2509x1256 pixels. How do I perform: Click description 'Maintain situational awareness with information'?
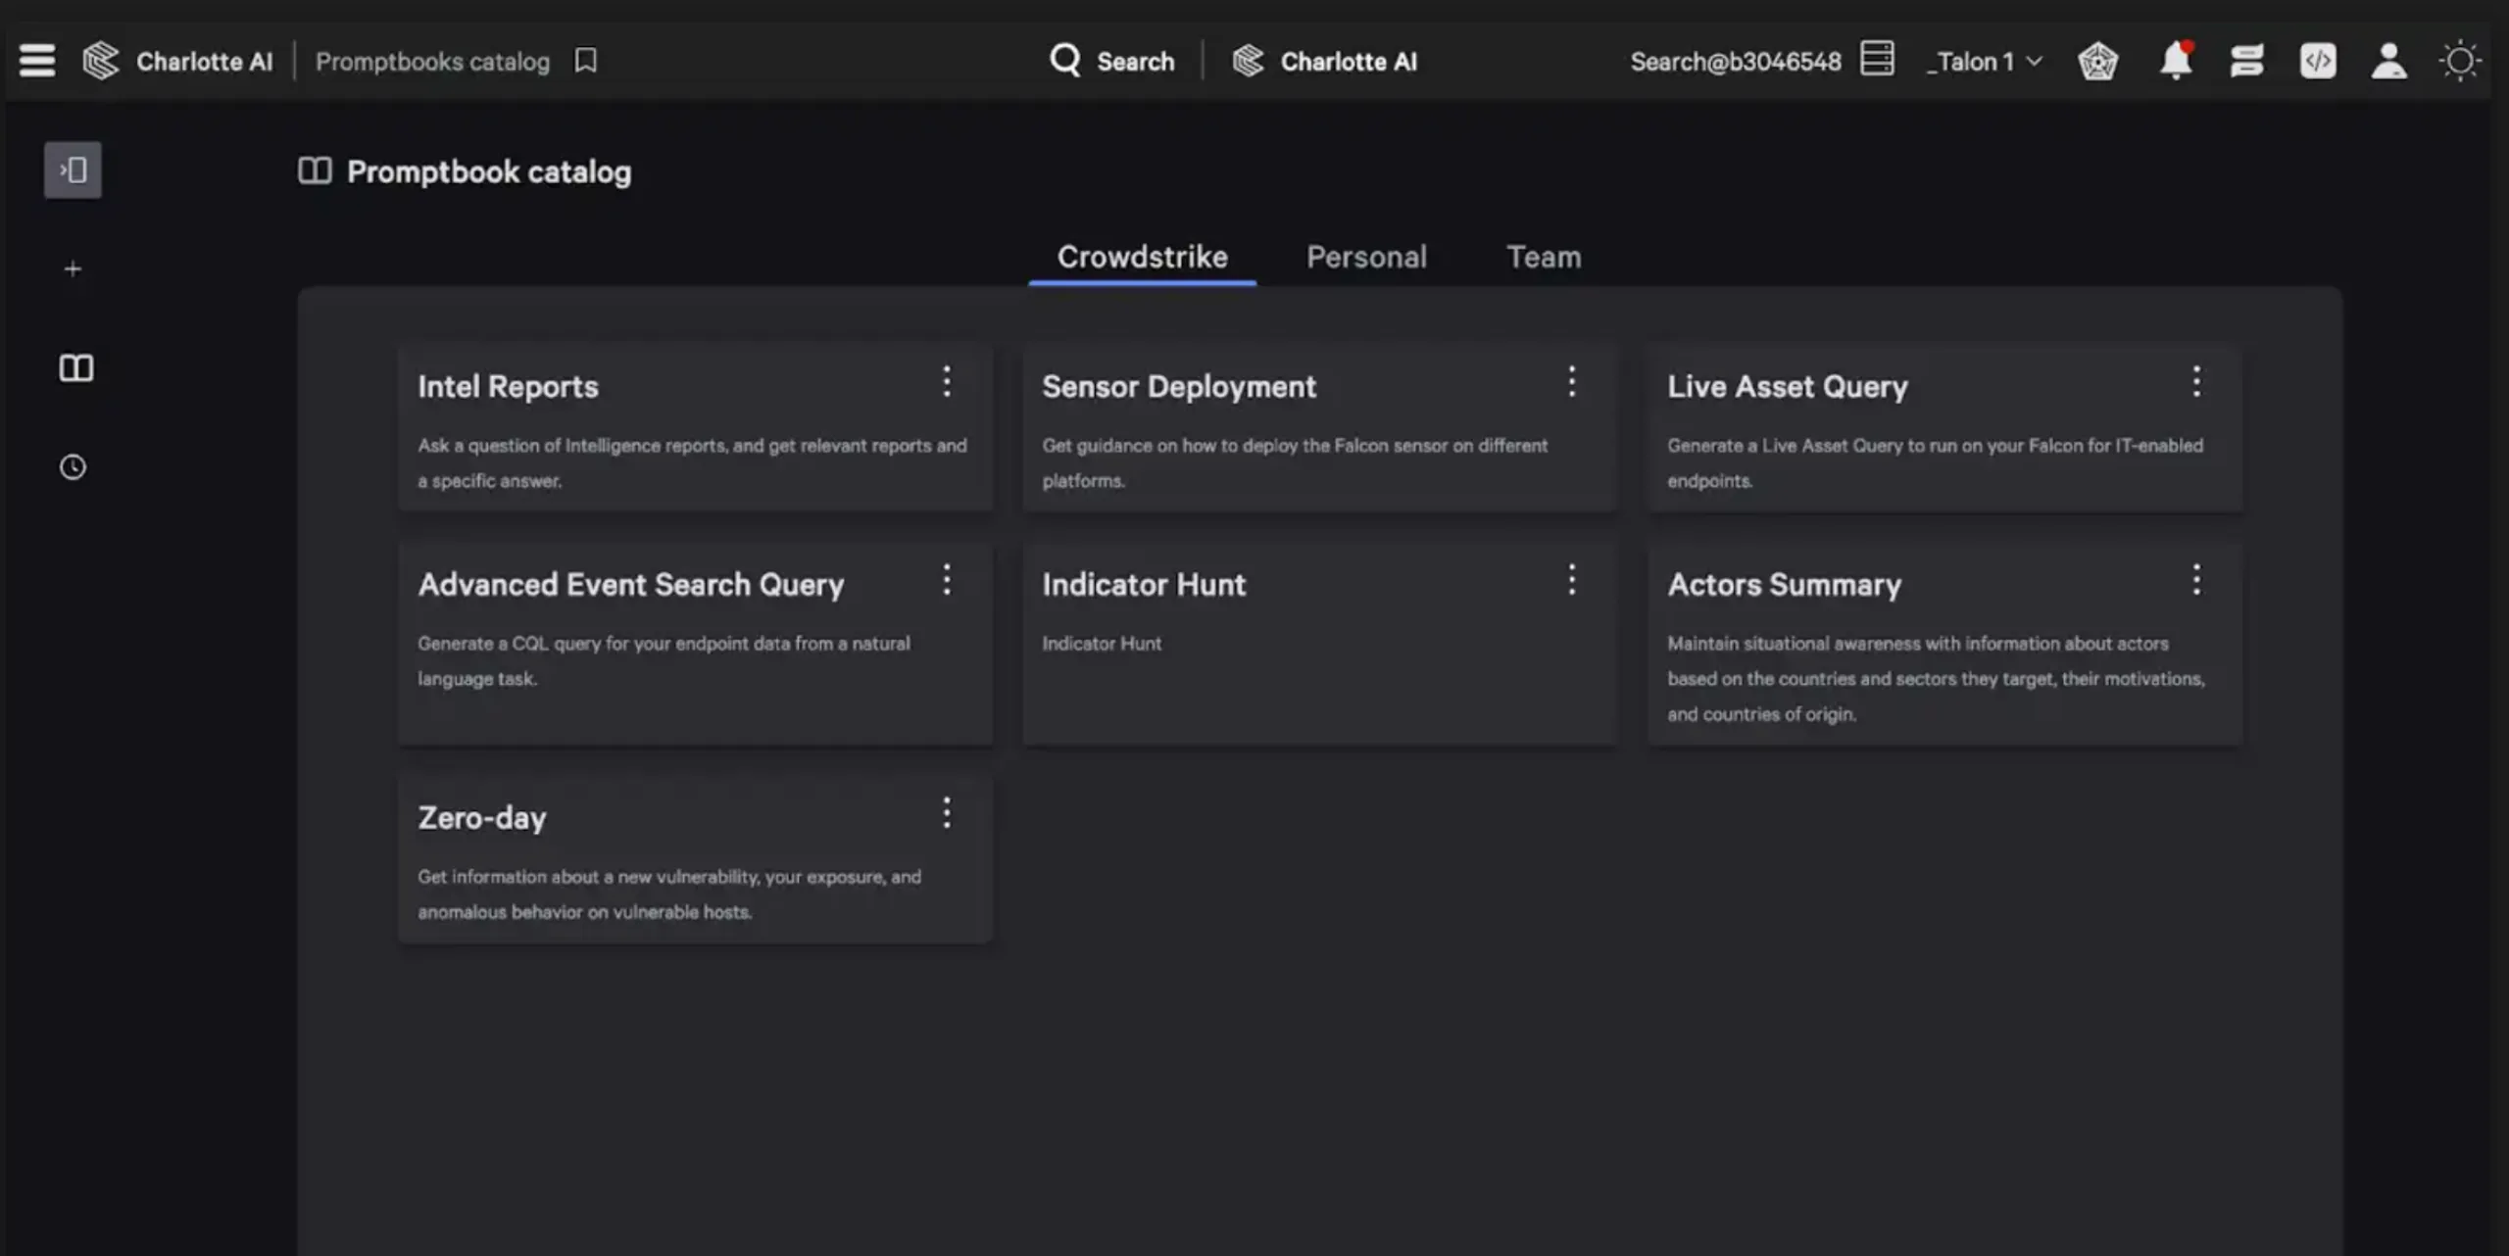coord(1936,678)
